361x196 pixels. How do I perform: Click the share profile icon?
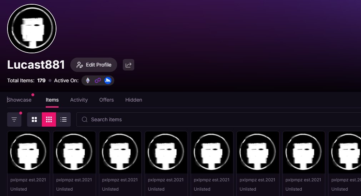point(129,65)
